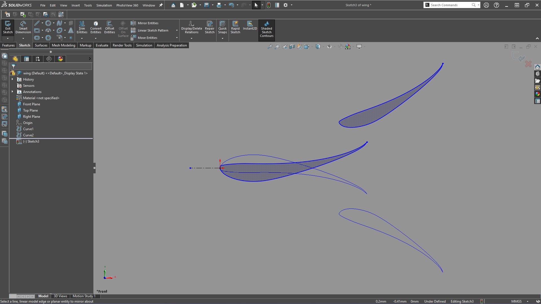Open dropdown under Trim Entities
Screen dimensions: 541x304
click(82, 38)
